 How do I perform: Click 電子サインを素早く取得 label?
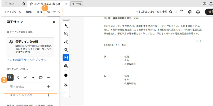20,32
